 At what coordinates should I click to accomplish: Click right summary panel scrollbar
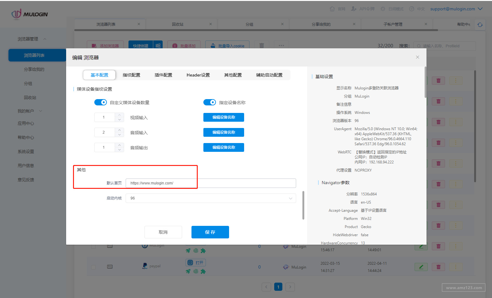(425, 82)
